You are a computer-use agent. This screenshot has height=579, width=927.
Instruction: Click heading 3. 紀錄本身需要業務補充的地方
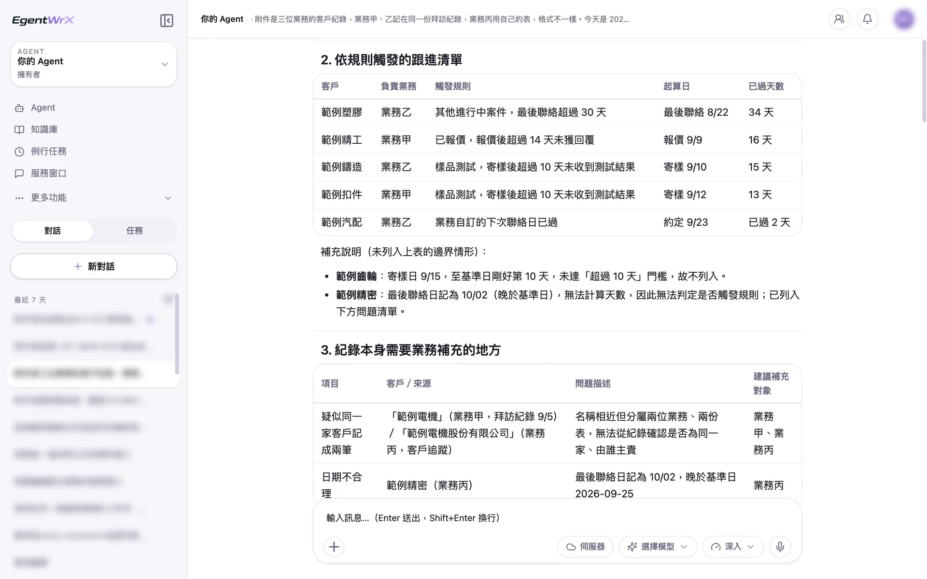point(410,350)
